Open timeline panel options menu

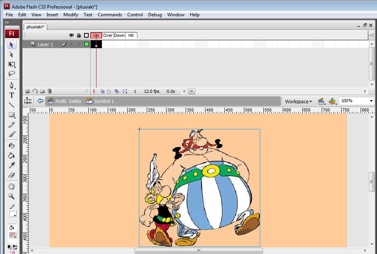tap(372, 35)
